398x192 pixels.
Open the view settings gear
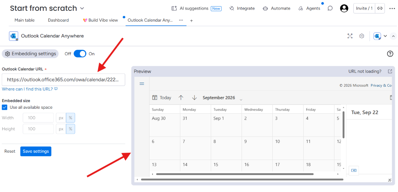point(362,36)
